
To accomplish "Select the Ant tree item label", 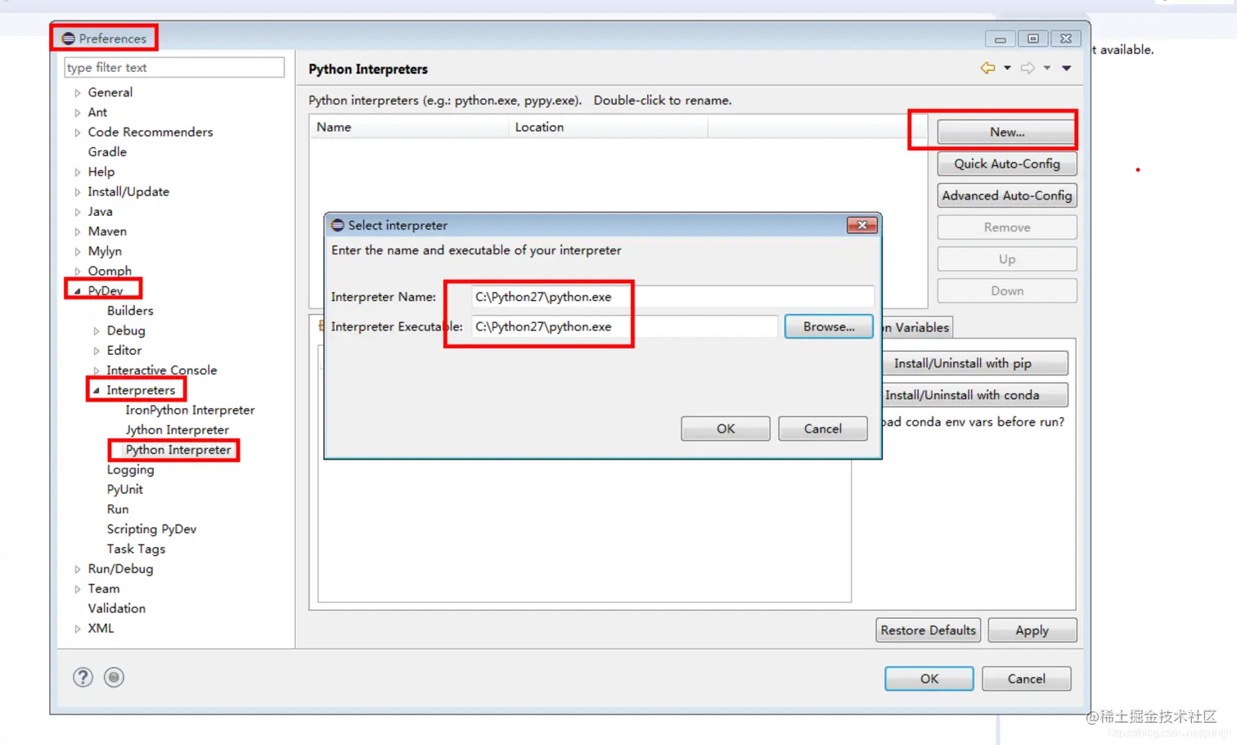I will pyautogui.click(x=97, y=112).
